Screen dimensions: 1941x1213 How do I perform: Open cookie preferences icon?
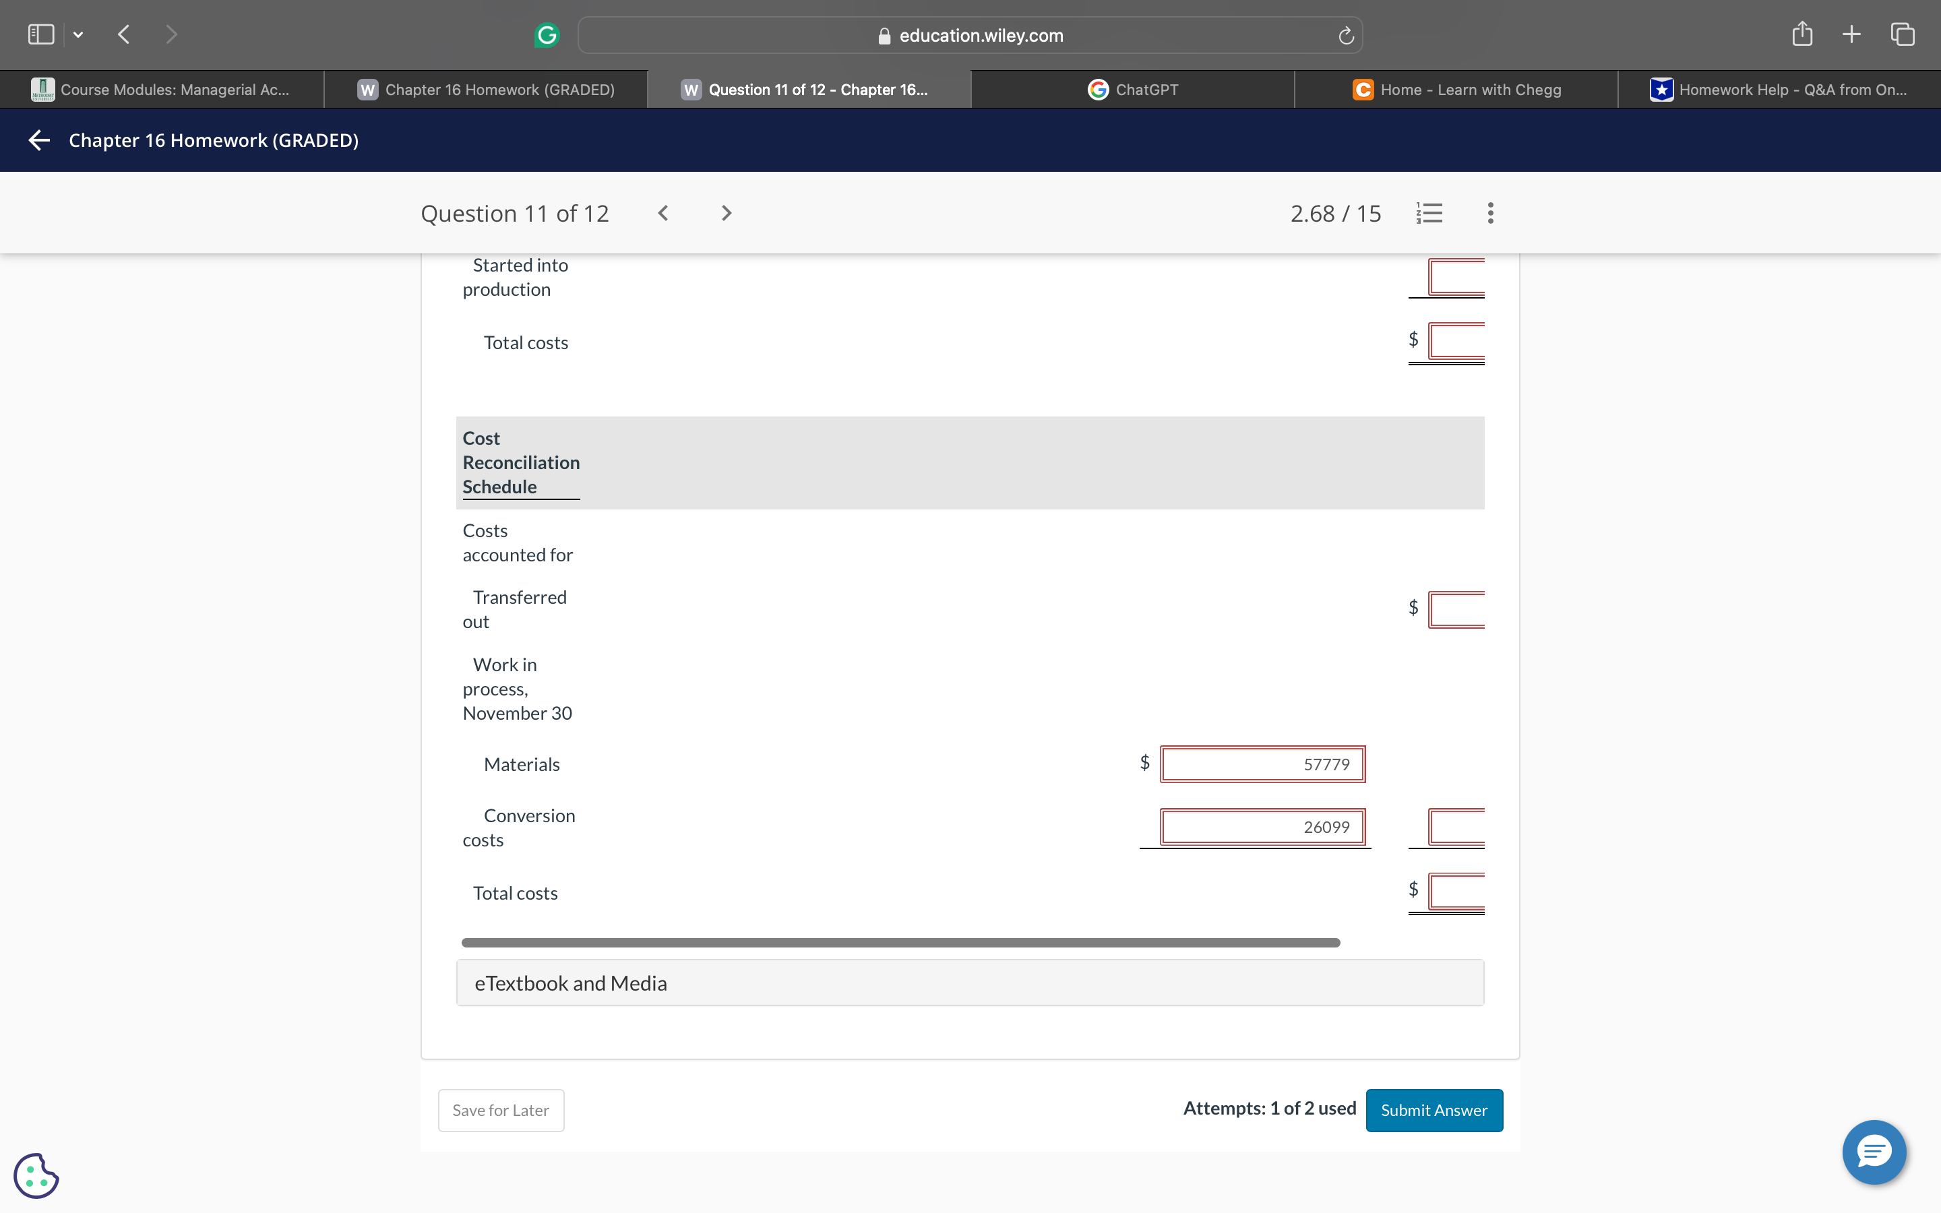point(36,1175)
